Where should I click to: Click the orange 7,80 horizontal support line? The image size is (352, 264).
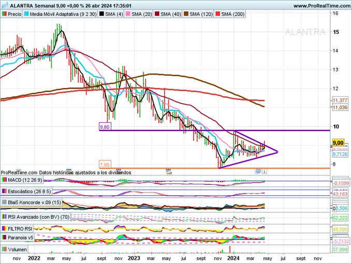click(x=215, y=168)
